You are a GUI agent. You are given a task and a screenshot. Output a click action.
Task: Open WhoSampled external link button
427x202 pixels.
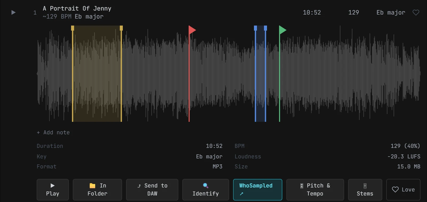[258, 189]
